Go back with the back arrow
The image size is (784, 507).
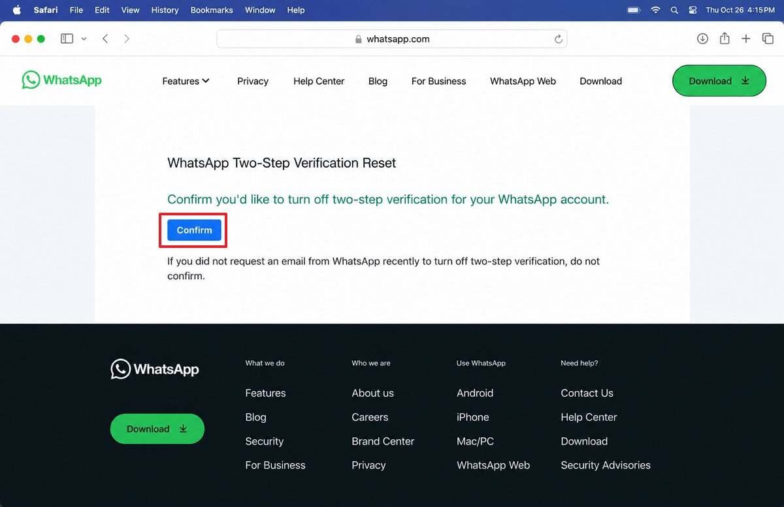tap(105, 38)
